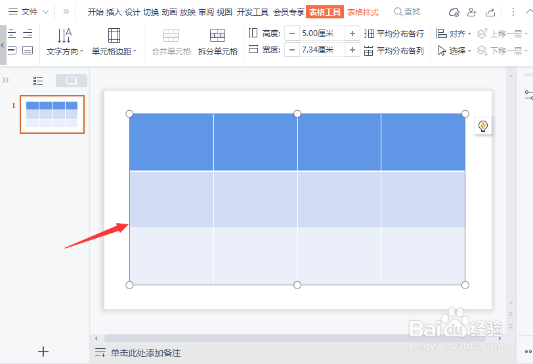
Task: Open the 切换 tab
Action: point(151,12)
